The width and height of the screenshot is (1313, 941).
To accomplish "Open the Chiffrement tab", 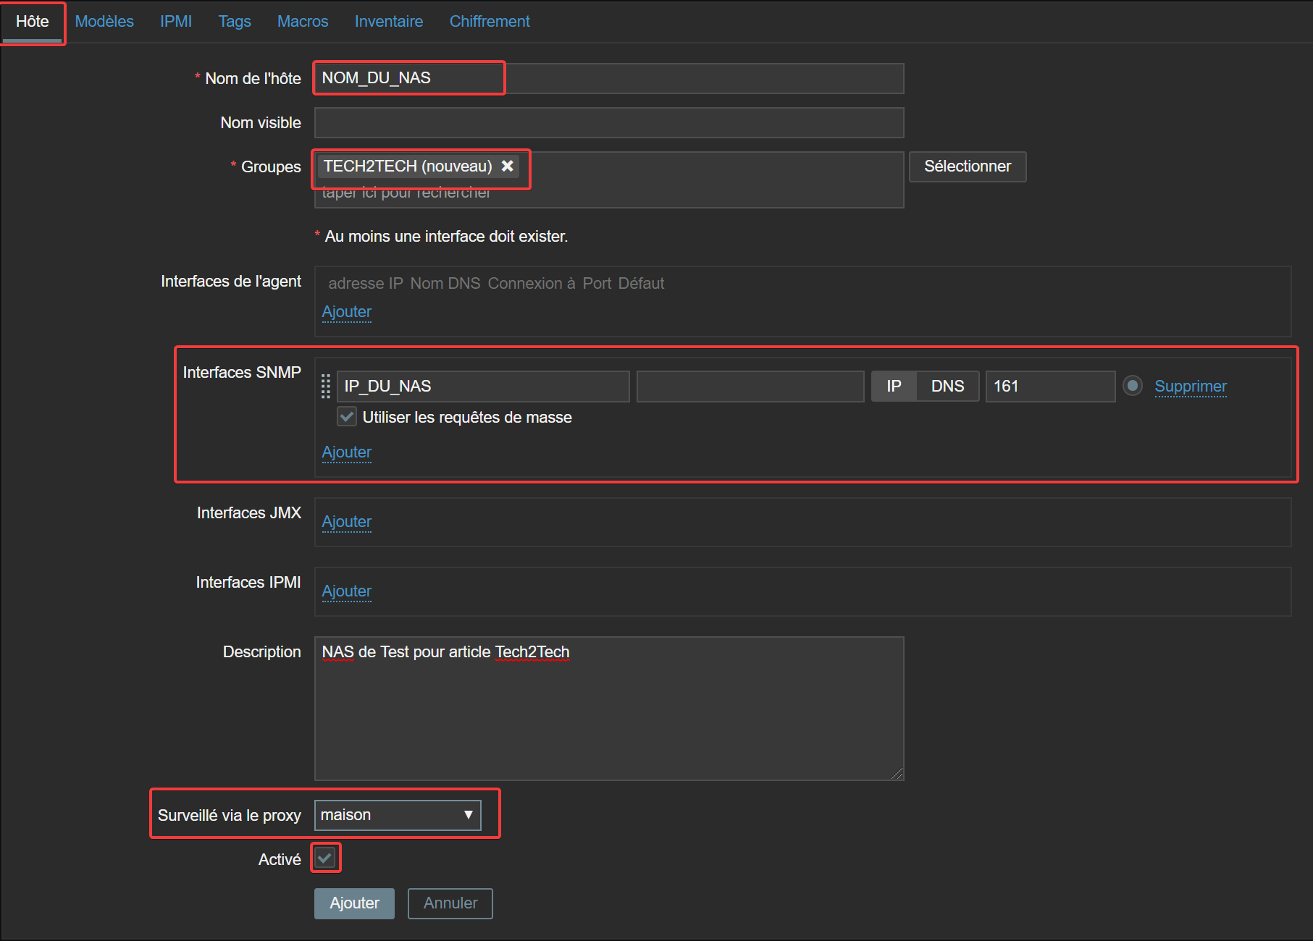I will 490,22.
